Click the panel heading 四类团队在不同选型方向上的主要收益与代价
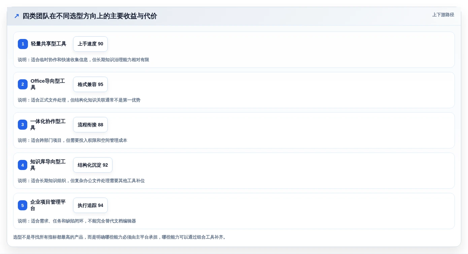This screenshot has height=254, width=468. tap(90, 16)
